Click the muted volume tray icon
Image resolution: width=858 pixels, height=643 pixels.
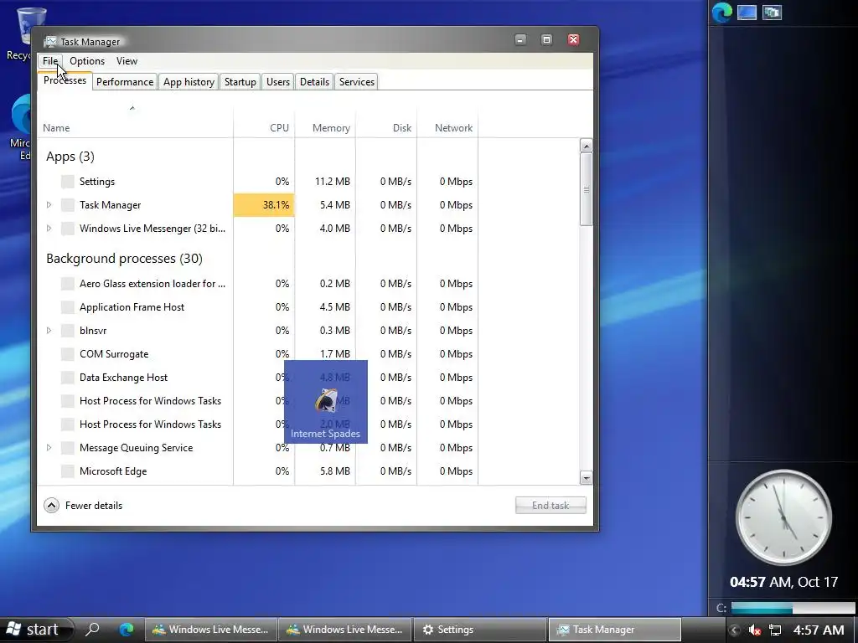click(x=755, y=630)
